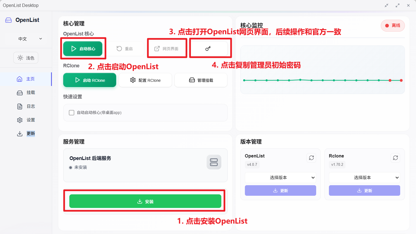Open 配置 RClone configuration
Viewport: 416px width, 234px height.
145,80
